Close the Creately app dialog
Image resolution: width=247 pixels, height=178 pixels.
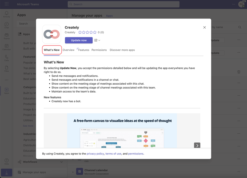(204, 28)
